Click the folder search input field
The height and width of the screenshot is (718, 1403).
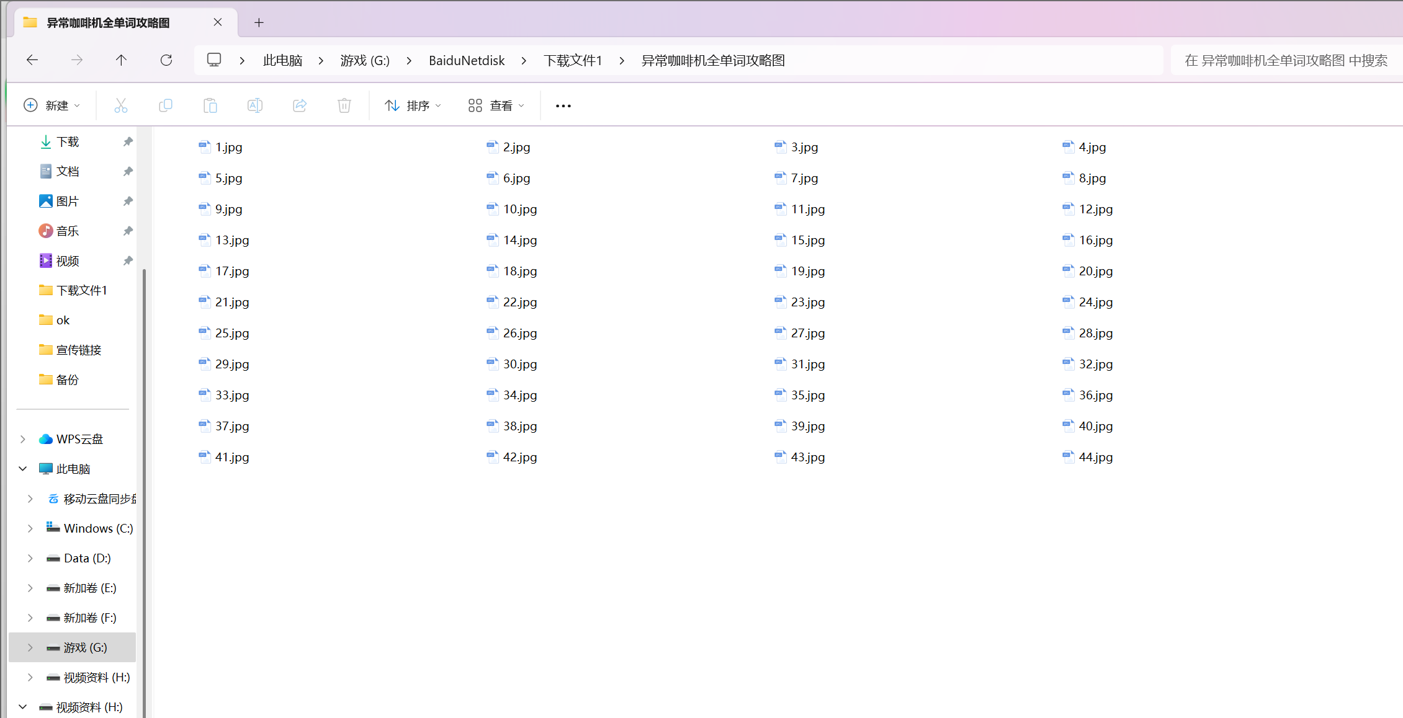(1286, 61)
